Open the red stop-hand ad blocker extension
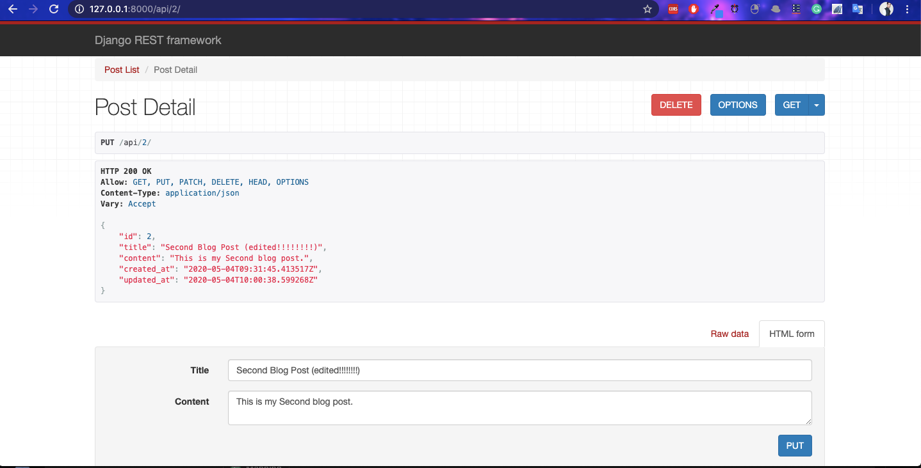 694,9
